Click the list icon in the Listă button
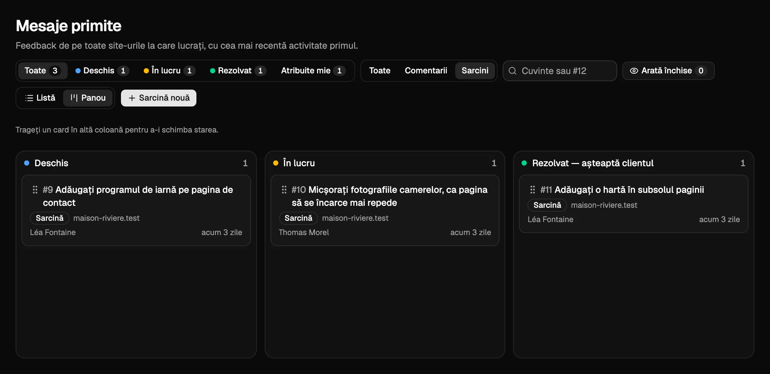This screenshot has width=770, height=374. [x=29, y=98]
